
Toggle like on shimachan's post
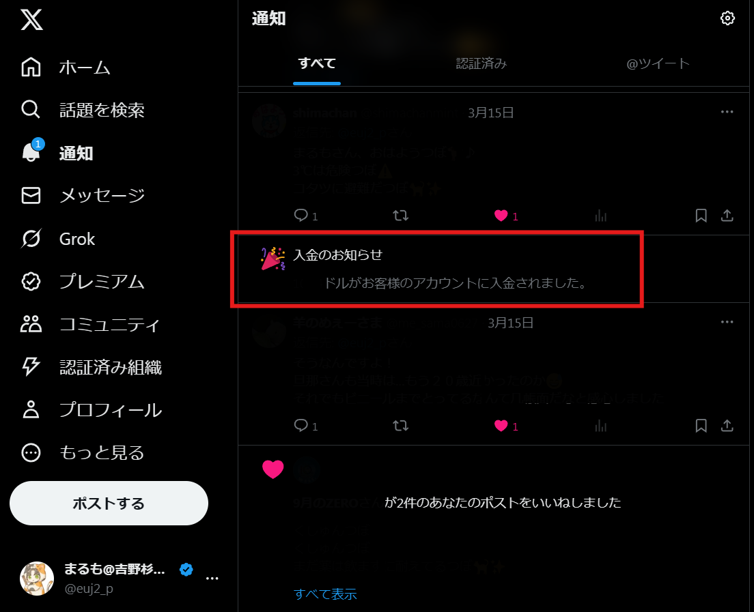tap(501, 216)
